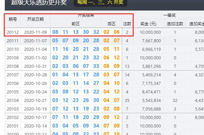Click the 开奖日期 column header
Screen dimensions: 204x135
[x=35, y=19]
